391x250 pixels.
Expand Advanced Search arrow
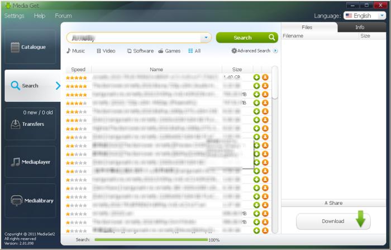[x=275, y=51]
